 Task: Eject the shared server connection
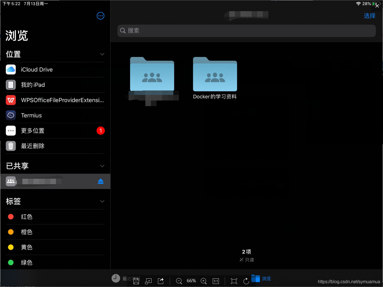click(101, 181)
